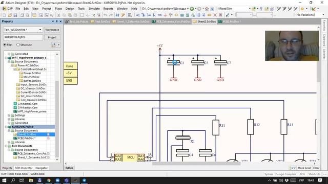Open the Simulate menu
Viewport: 328px width, 184px height.
click(x=94, y=9)
